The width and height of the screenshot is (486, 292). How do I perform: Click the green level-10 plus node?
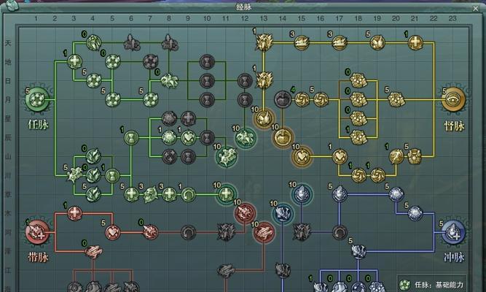point(227,194)
